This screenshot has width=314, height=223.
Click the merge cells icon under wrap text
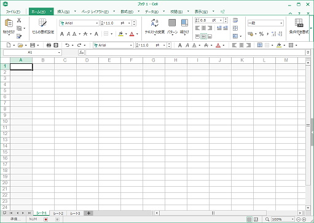235,28
